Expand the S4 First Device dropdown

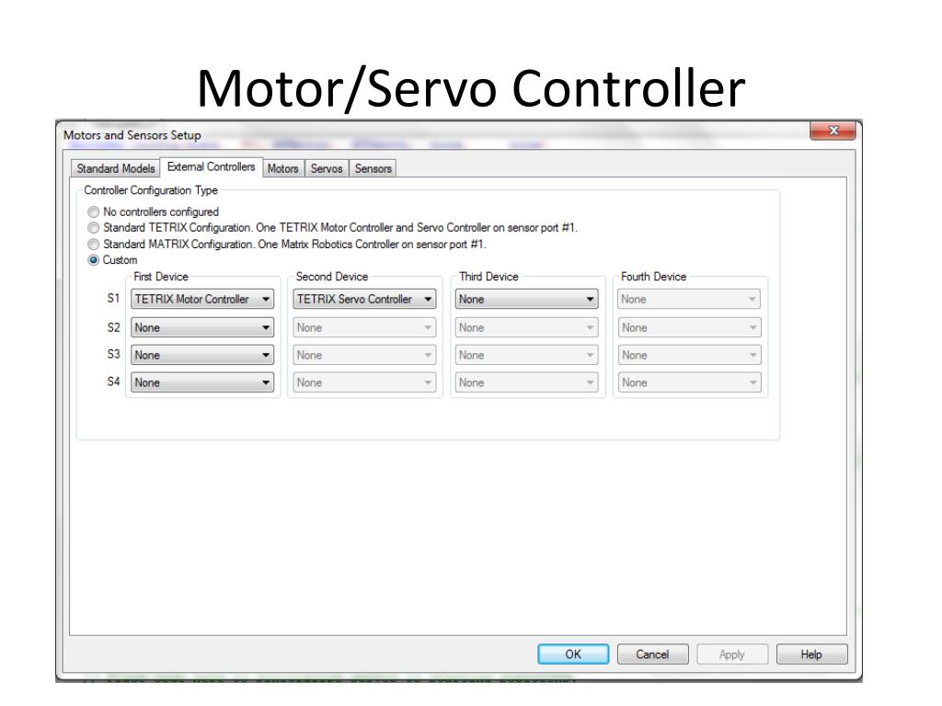pyautogui.click(x=202, y=383)
